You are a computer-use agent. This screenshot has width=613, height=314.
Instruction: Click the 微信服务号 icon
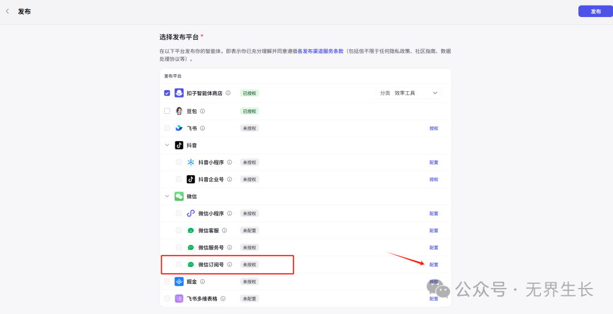[191, 248]
